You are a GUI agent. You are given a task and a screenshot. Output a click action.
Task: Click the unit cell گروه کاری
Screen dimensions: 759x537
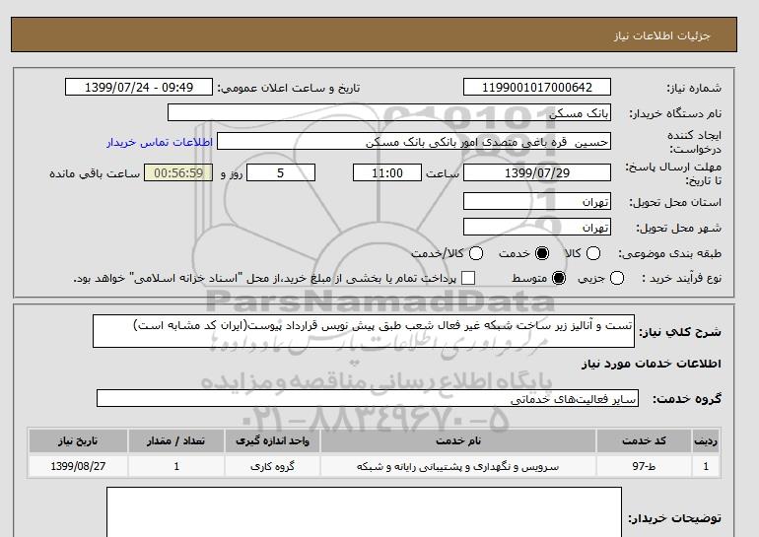tap(272, 466)
